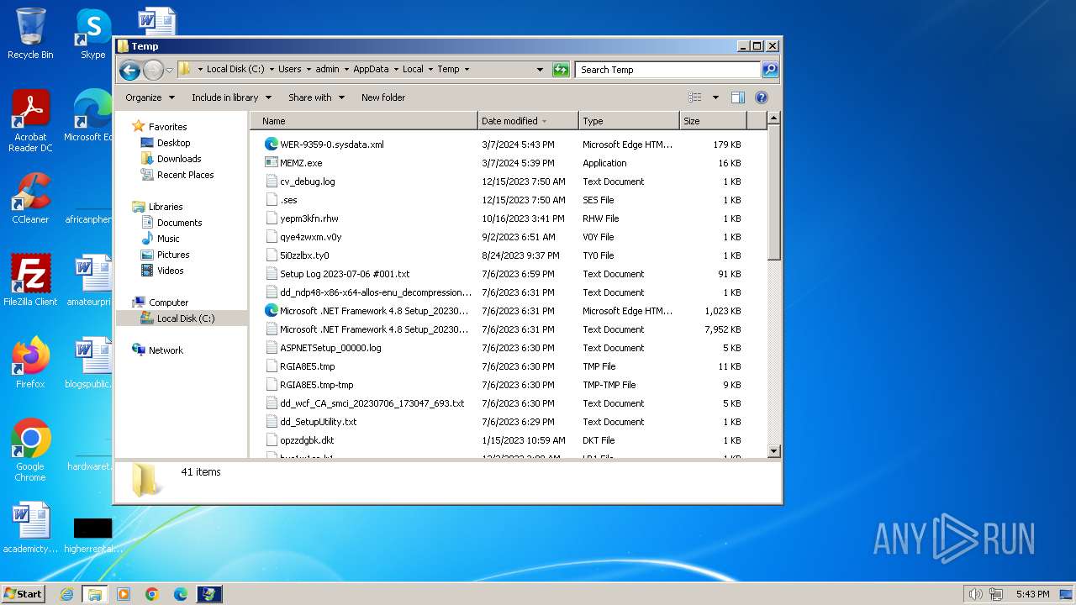Viewport: 1076px width, 605px height.
Task: Click the Chrome icon in taskbar
Action: coord(152,594)
